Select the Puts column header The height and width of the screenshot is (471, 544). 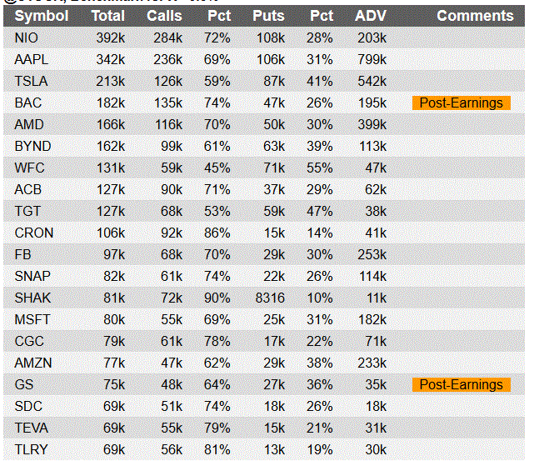pyautogui.click(x=268, y=16)
